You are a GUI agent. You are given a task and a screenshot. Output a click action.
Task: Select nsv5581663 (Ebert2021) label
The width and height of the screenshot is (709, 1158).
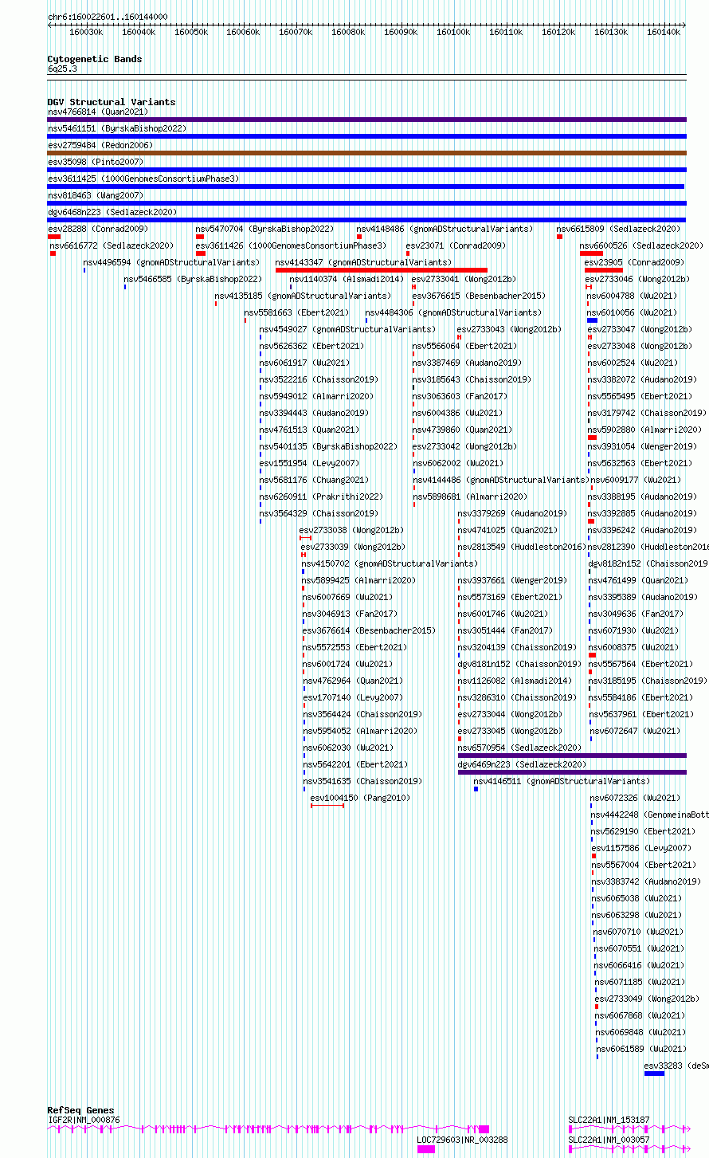click(x=296, y=312)
